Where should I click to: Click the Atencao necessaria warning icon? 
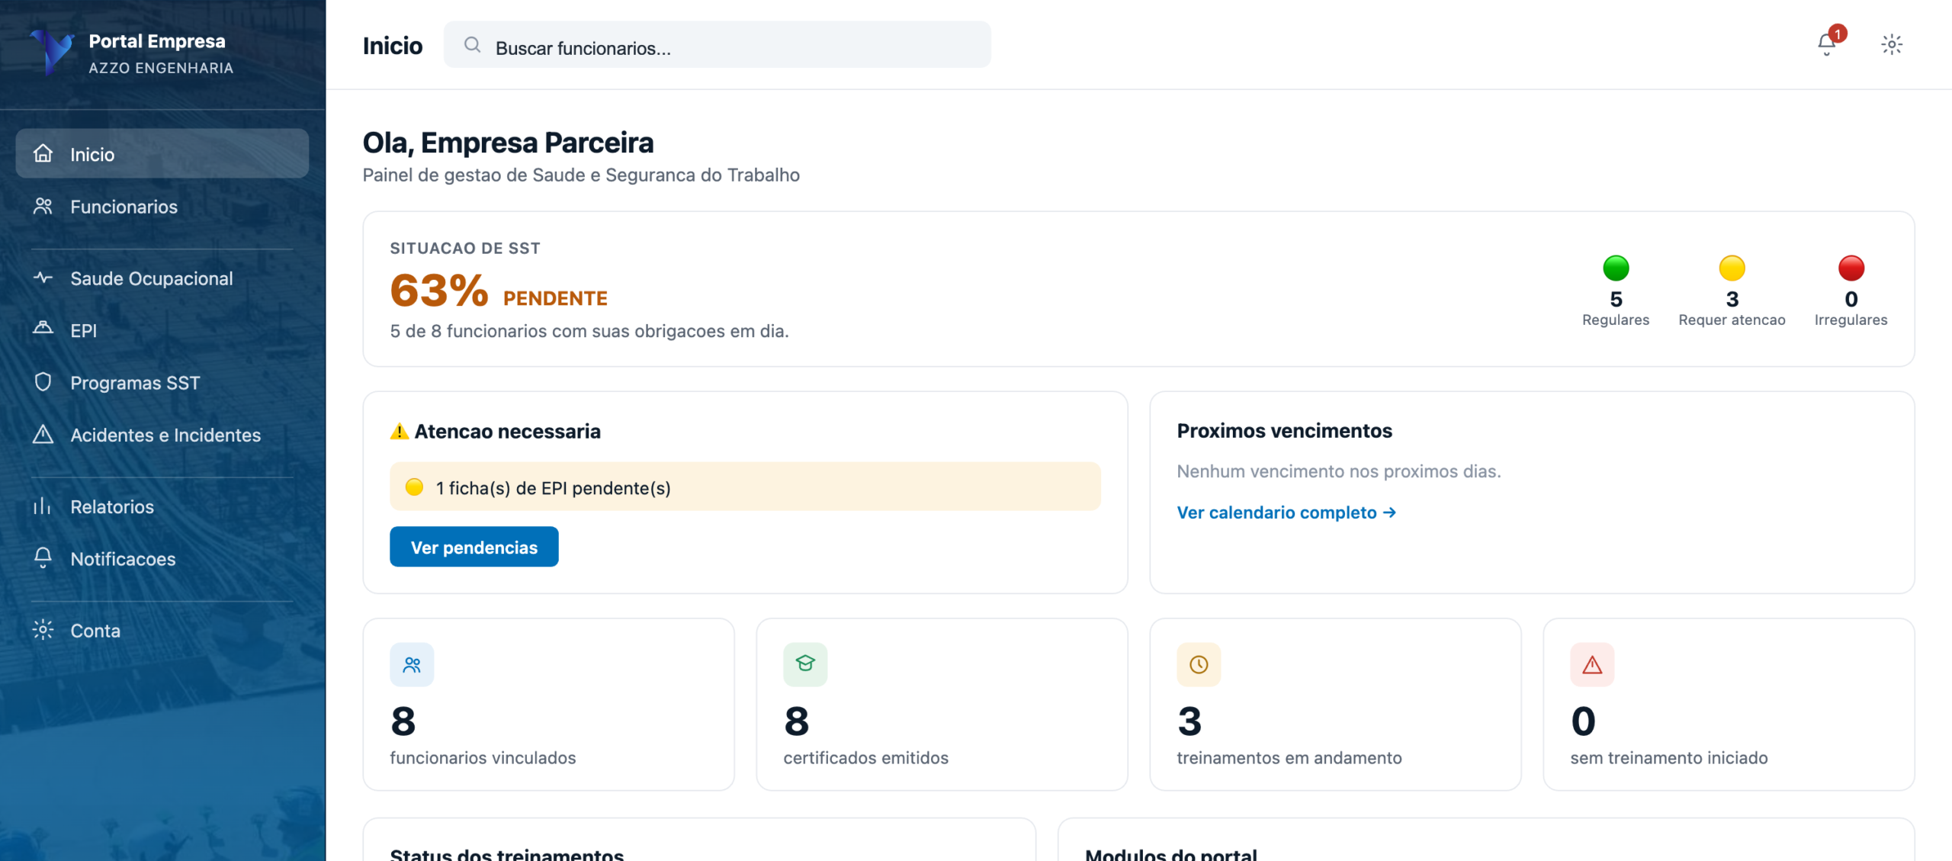coord(400,432)
